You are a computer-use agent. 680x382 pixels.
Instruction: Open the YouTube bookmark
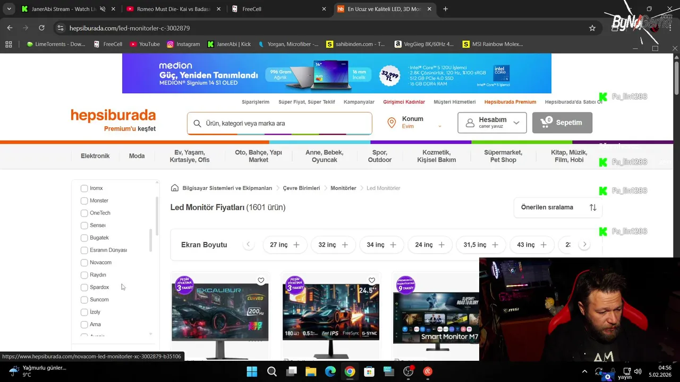(145, 44)
